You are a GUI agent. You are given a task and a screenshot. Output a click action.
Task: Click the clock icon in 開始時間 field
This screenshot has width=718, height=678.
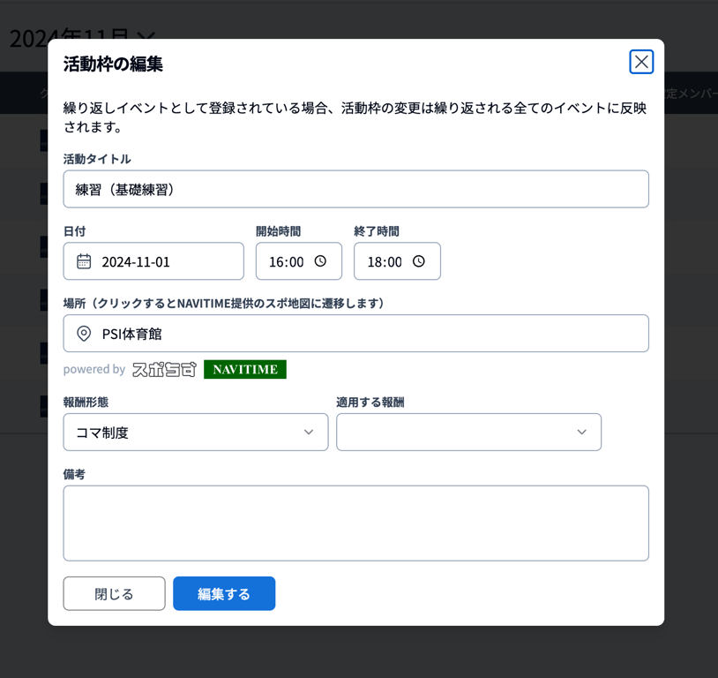coord(321,261)
